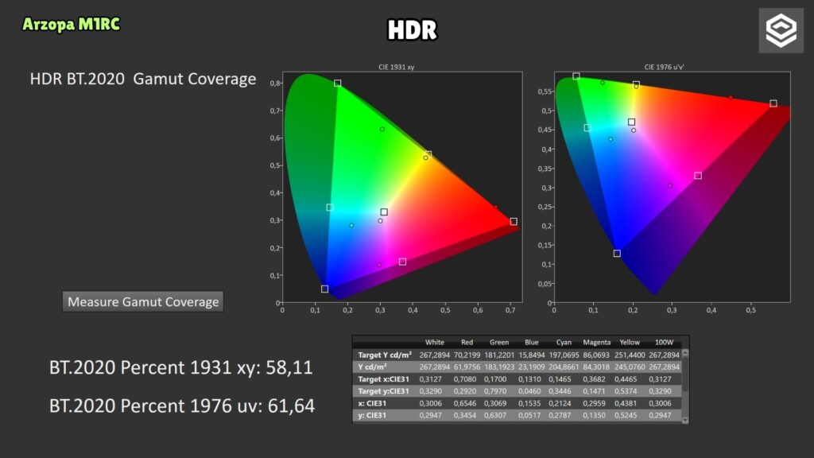
Task: Select the Cyan target luminance cell '197,0695'
Action: 564,355
